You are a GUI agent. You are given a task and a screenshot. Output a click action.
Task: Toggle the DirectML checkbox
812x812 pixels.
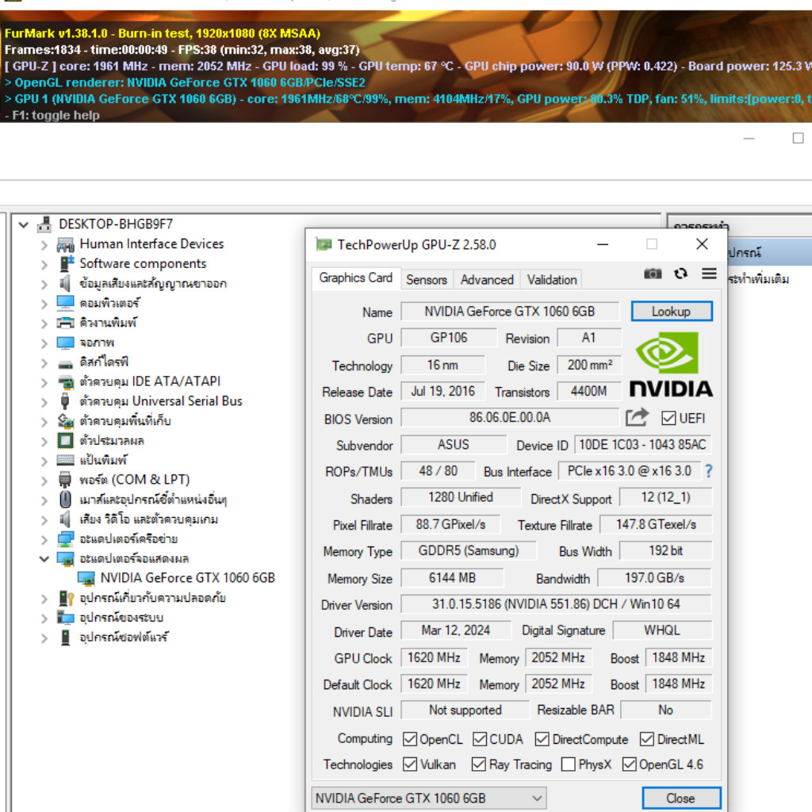pos(646,739)
